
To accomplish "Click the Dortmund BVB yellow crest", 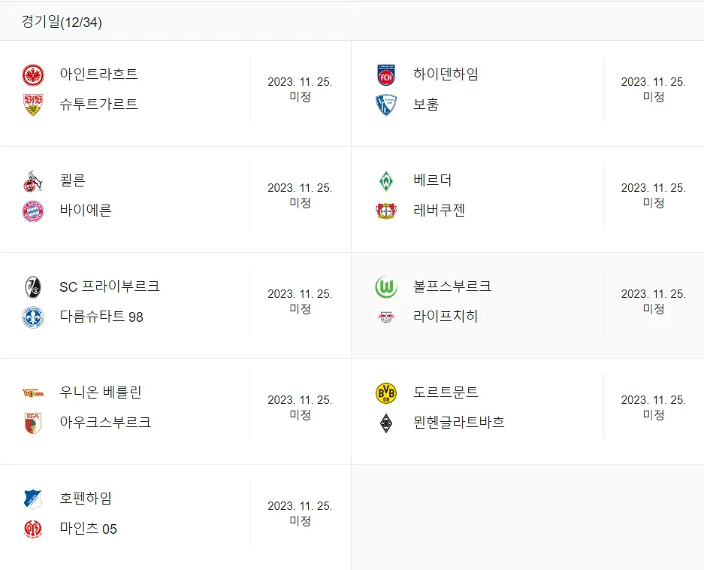I will click(x=386, y=393).
